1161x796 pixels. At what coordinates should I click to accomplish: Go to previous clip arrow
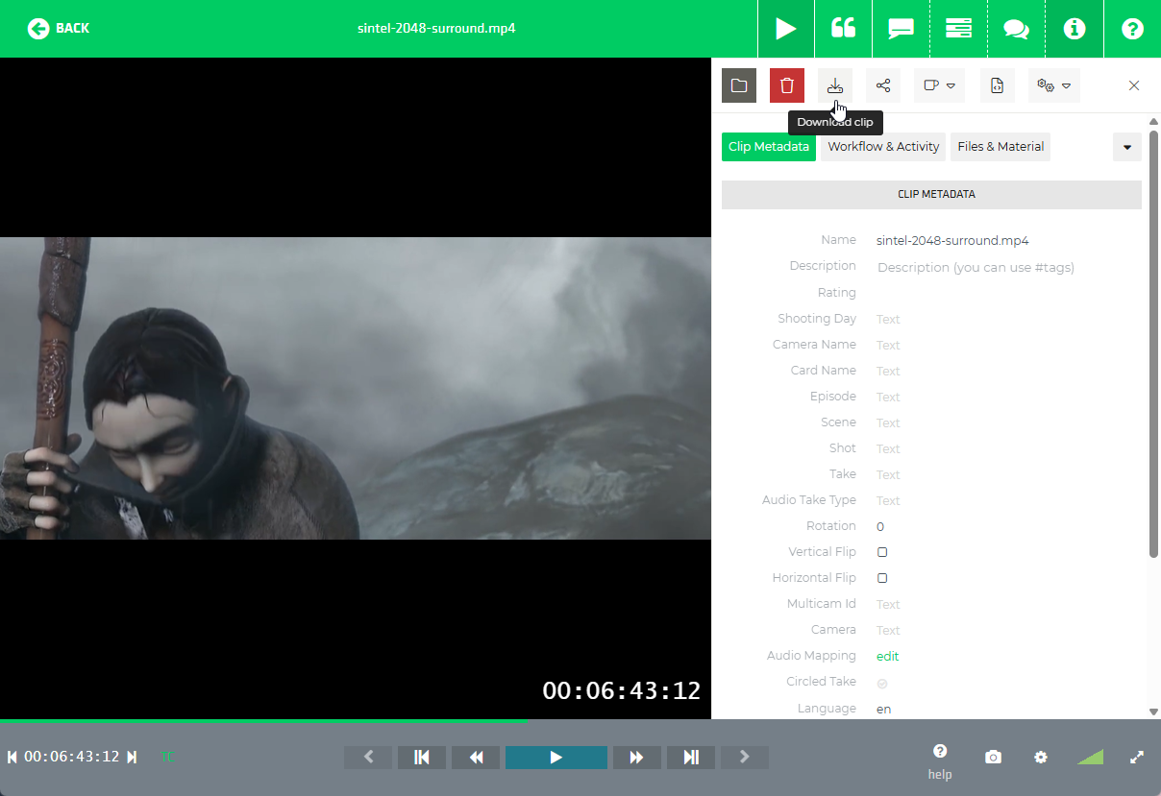click(x=368, y=758)
